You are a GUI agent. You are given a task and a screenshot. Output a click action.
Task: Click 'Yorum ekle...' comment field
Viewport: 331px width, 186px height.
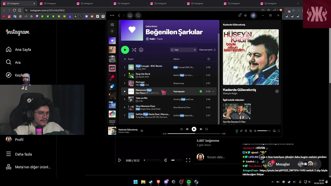tap(216, 157)
